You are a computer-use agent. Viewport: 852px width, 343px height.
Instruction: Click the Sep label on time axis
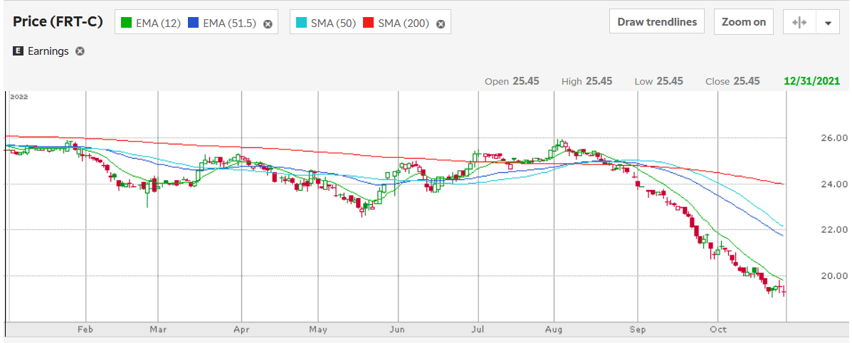point(637,330)
